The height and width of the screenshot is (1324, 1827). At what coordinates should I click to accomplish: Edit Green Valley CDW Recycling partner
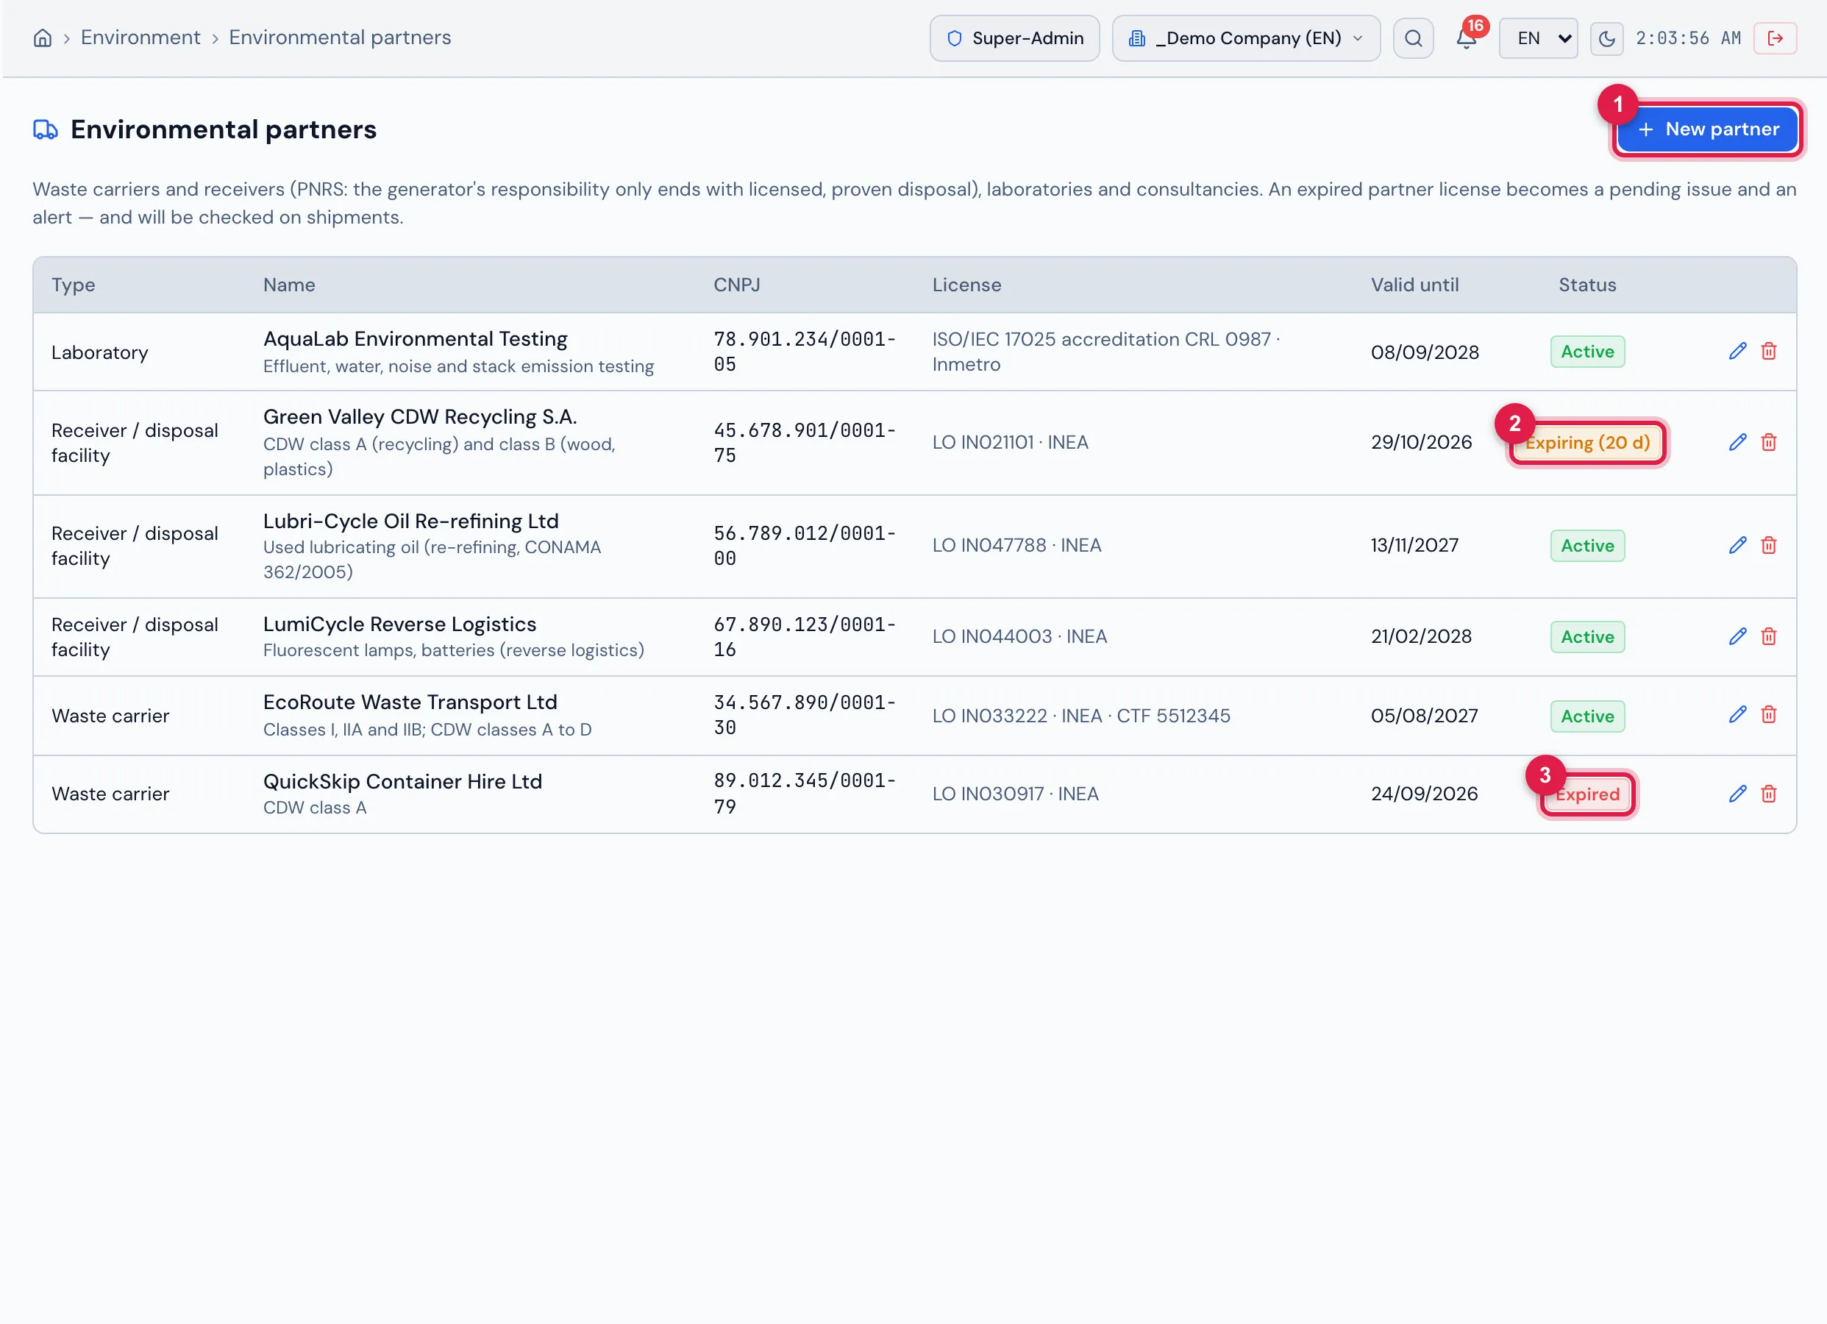1737,442
